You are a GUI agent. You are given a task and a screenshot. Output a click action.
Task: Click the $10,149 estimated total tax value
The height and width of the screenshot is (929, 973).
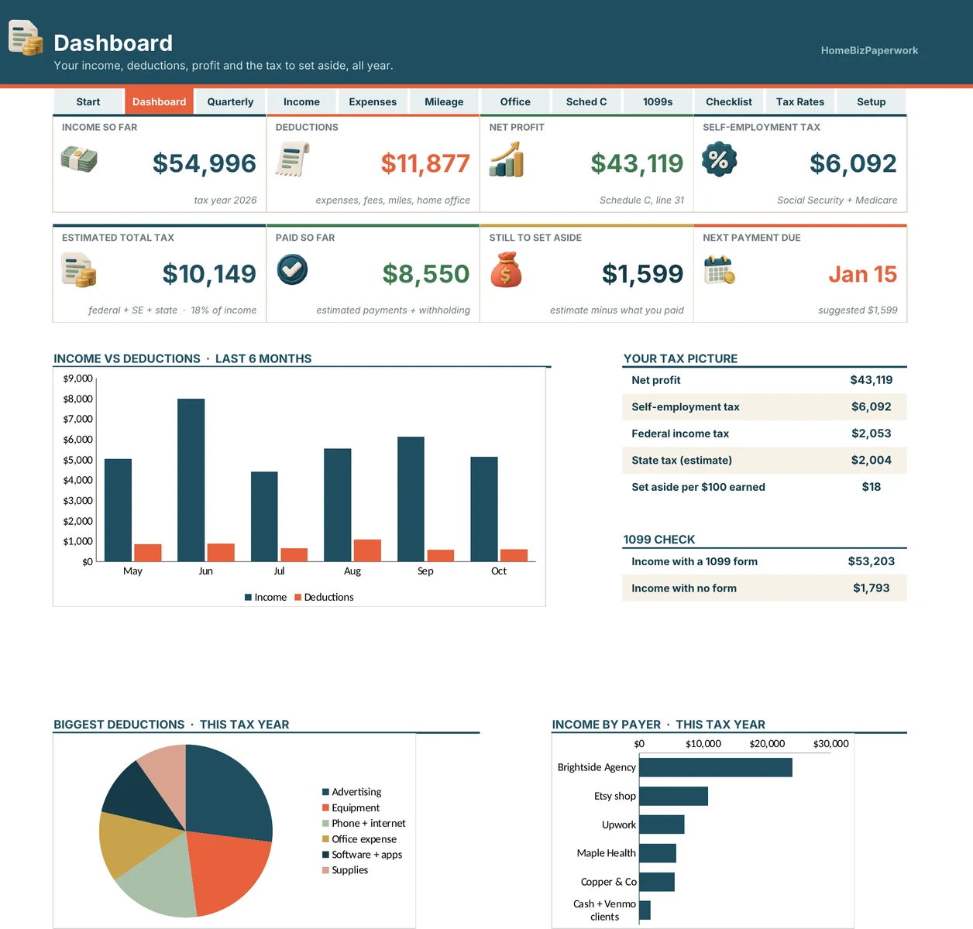tap(209, 274)
